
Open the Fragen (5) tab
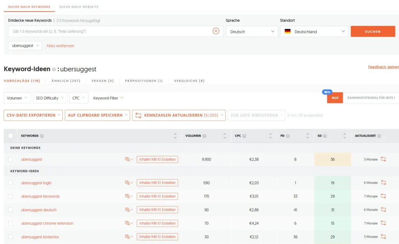[102, 81]
